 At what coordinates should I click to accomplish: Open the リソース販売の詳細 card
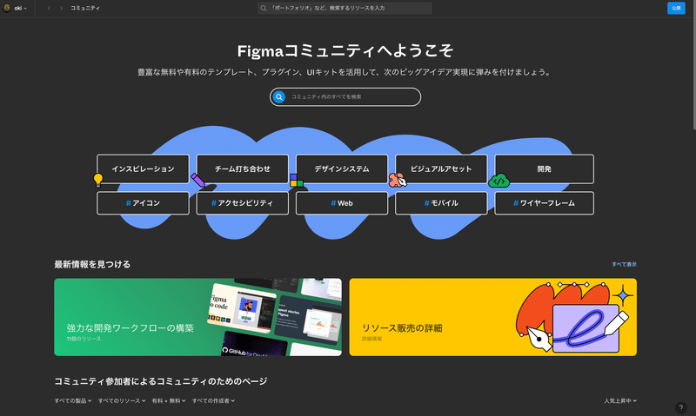click(492, 317)
